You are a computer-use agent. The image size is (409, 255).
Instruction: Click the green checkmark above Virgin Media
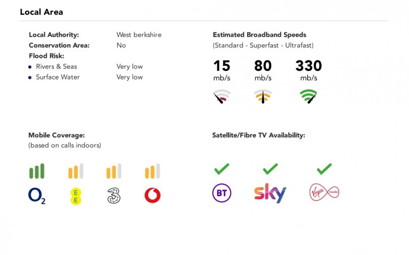pyautogui.click(x=324, y=169)
